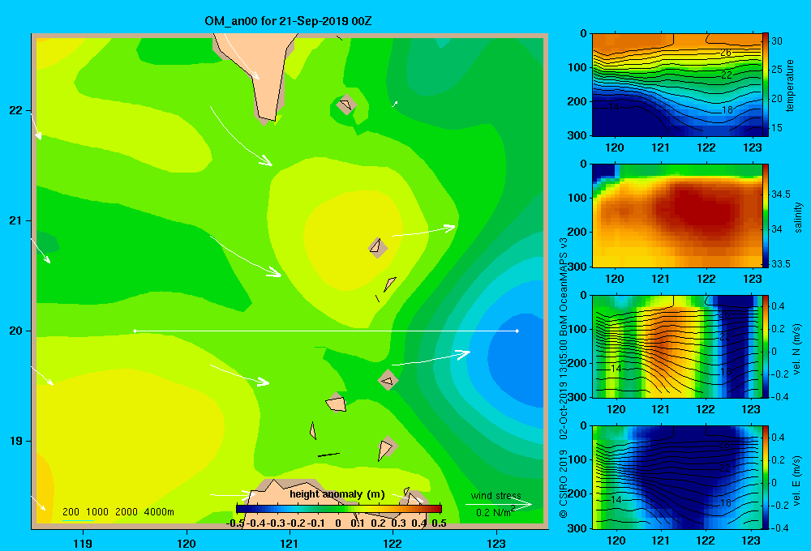The width and height of the screenshot is (811, 551).
Task: Select the west endpoint of the transect line
Action: click(135, 331)
